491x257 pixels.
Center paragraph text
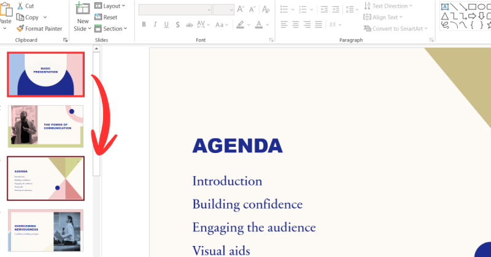296,24
